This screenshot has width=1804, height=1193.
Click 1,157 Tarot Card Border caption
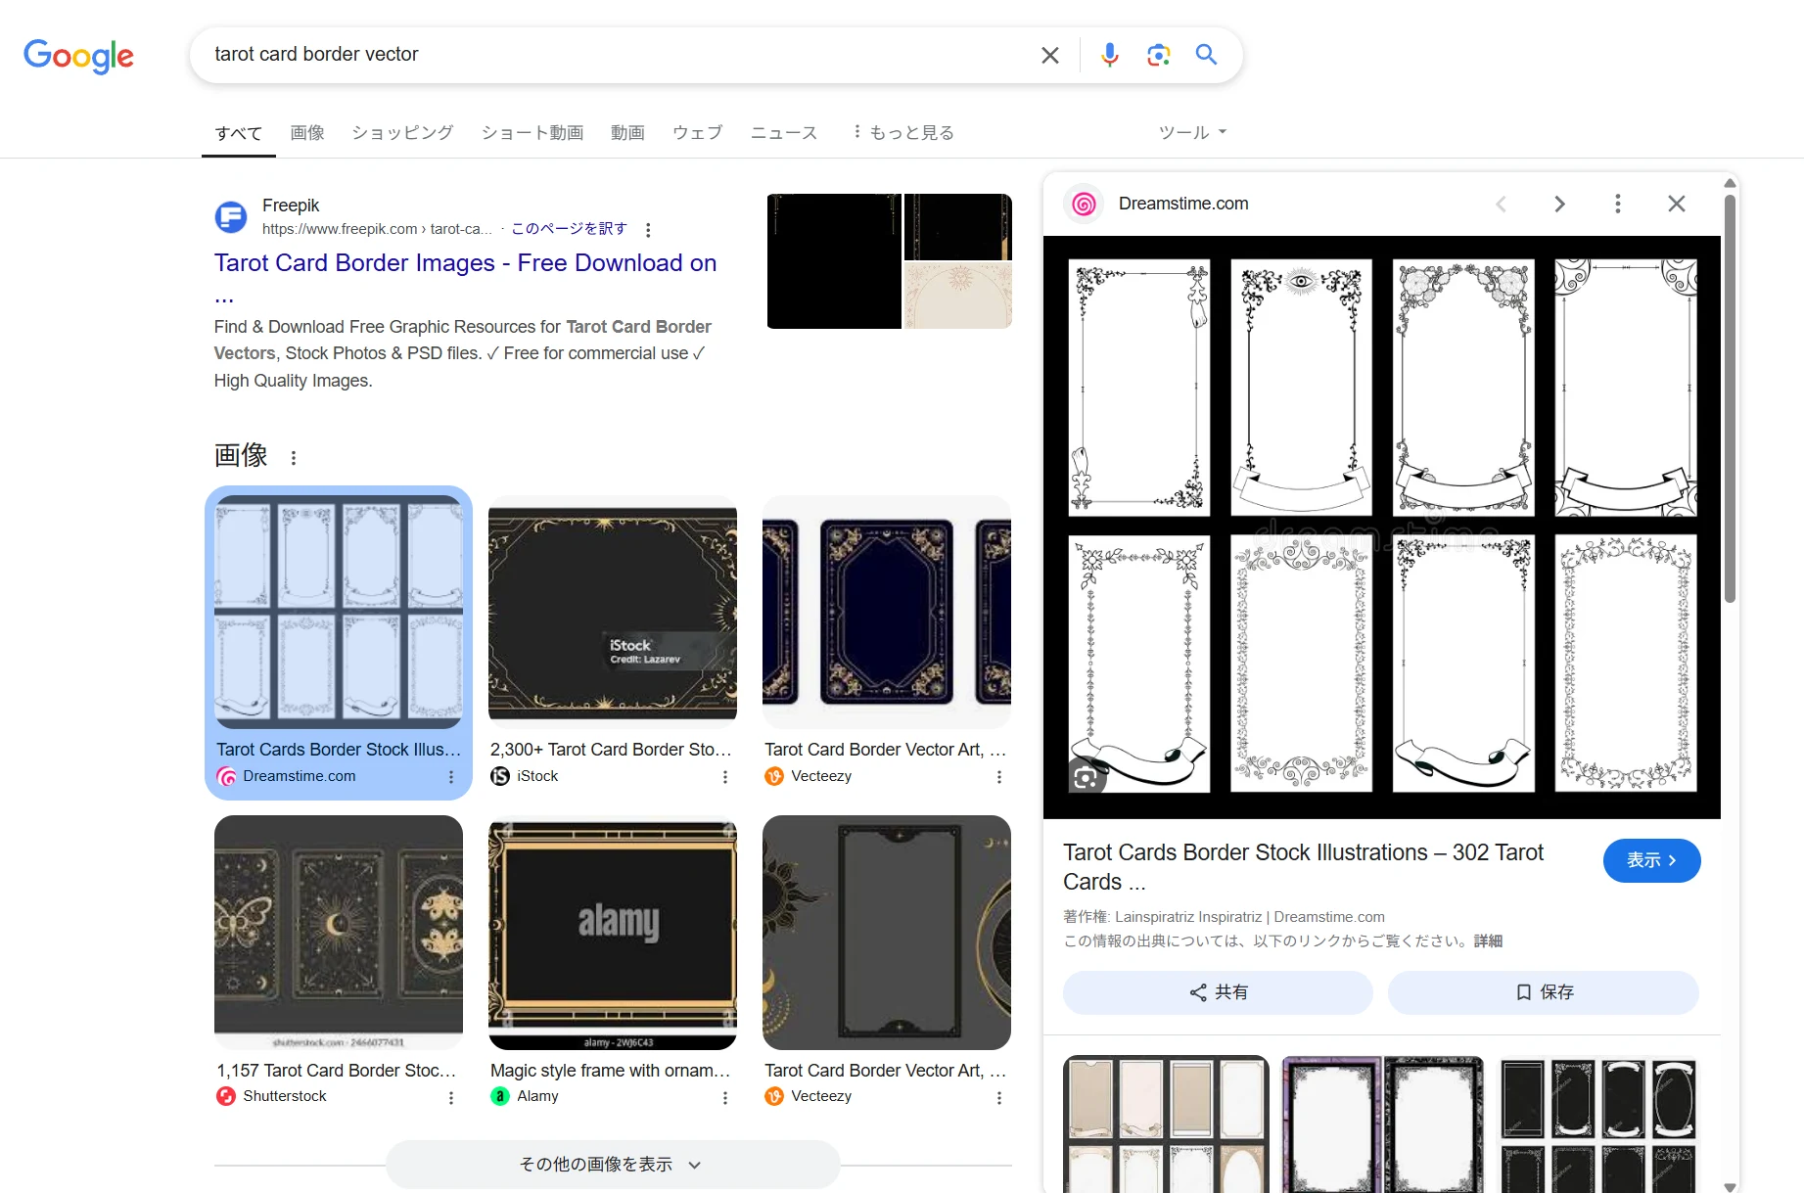[x=337, y=1071]
